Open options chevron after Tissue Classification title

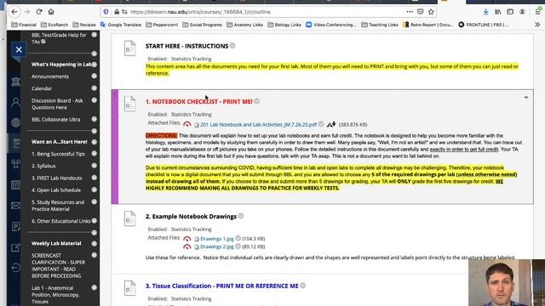[303, 286]
